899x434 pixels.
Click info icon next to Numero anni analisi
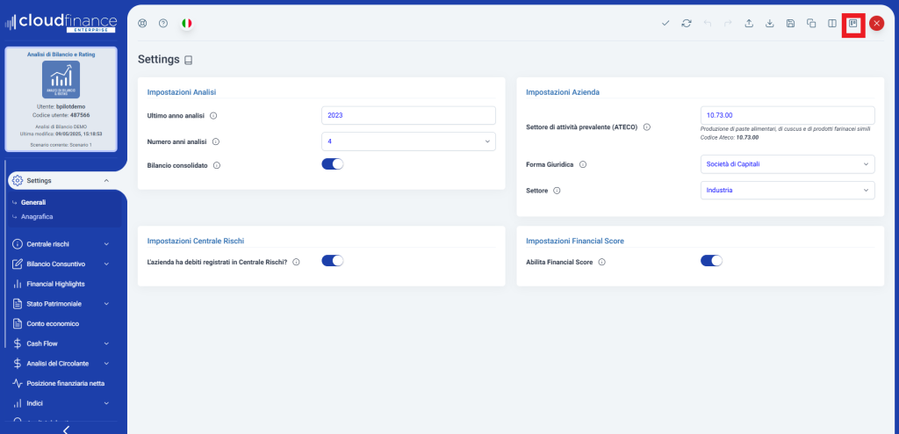217,141
